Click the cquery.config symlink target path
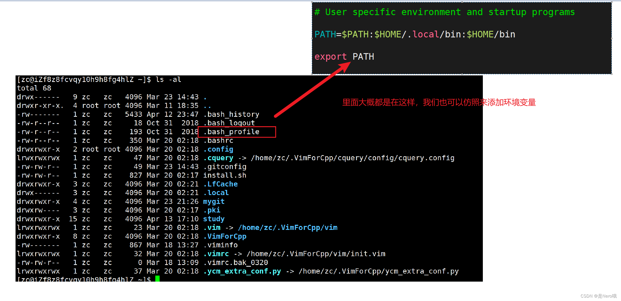The width and height of the screenshot is (621, 301). point(353,158)
